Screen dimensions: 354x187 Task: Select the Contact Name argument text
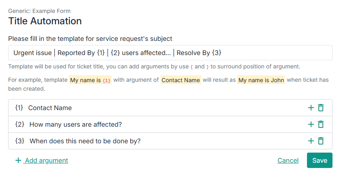50,108
